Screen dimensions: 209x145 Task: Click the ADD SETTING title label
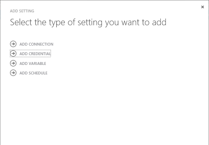pyautogui.click(x=22, y=11)
